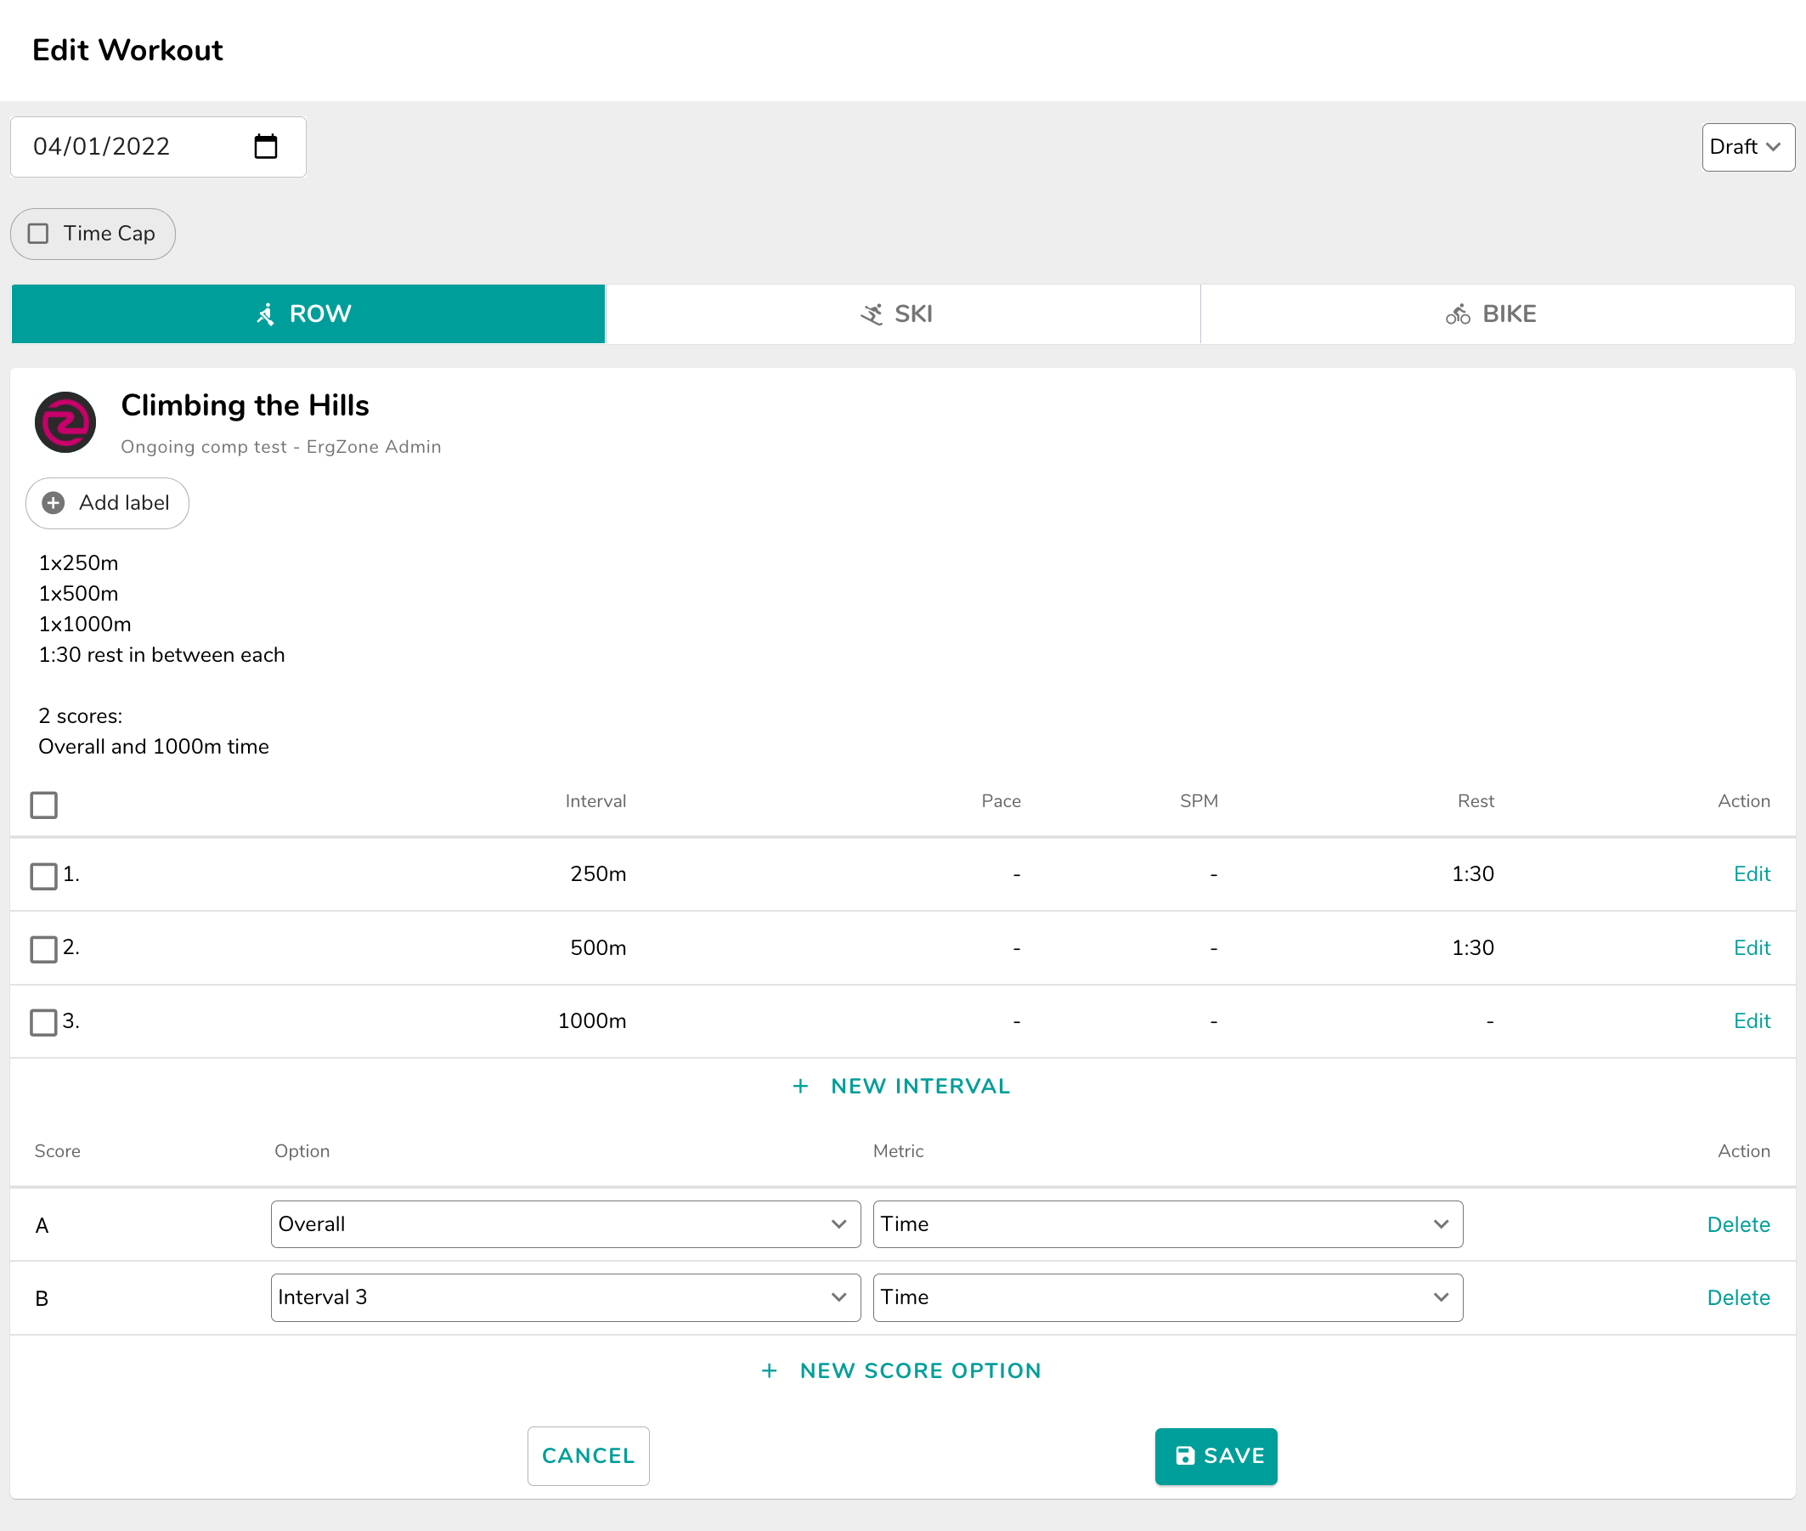Click the skier icon on SKI tab
Viewport: 1806px width, 1531px height.
pos(872,314)
